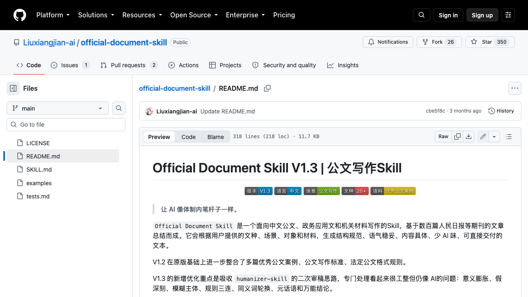Open the Enterprise dropdown menu
The height and width of the screenshot is (297, 528).
pyautogui.click(x=245, y=15)
